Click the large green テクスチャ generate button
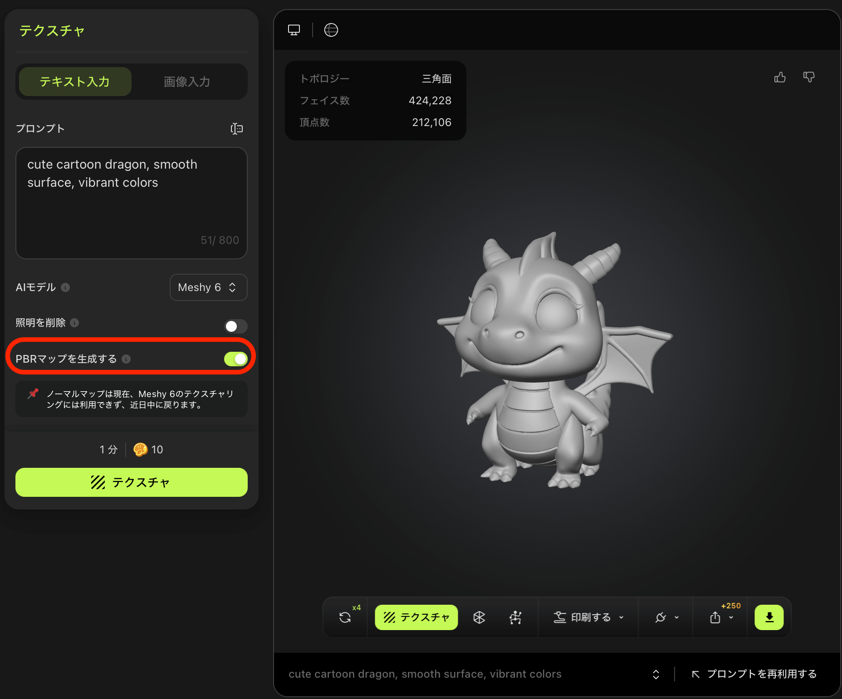Image resolution: width=842 pixels, height=699 pixels. click(x=131, y=482)
